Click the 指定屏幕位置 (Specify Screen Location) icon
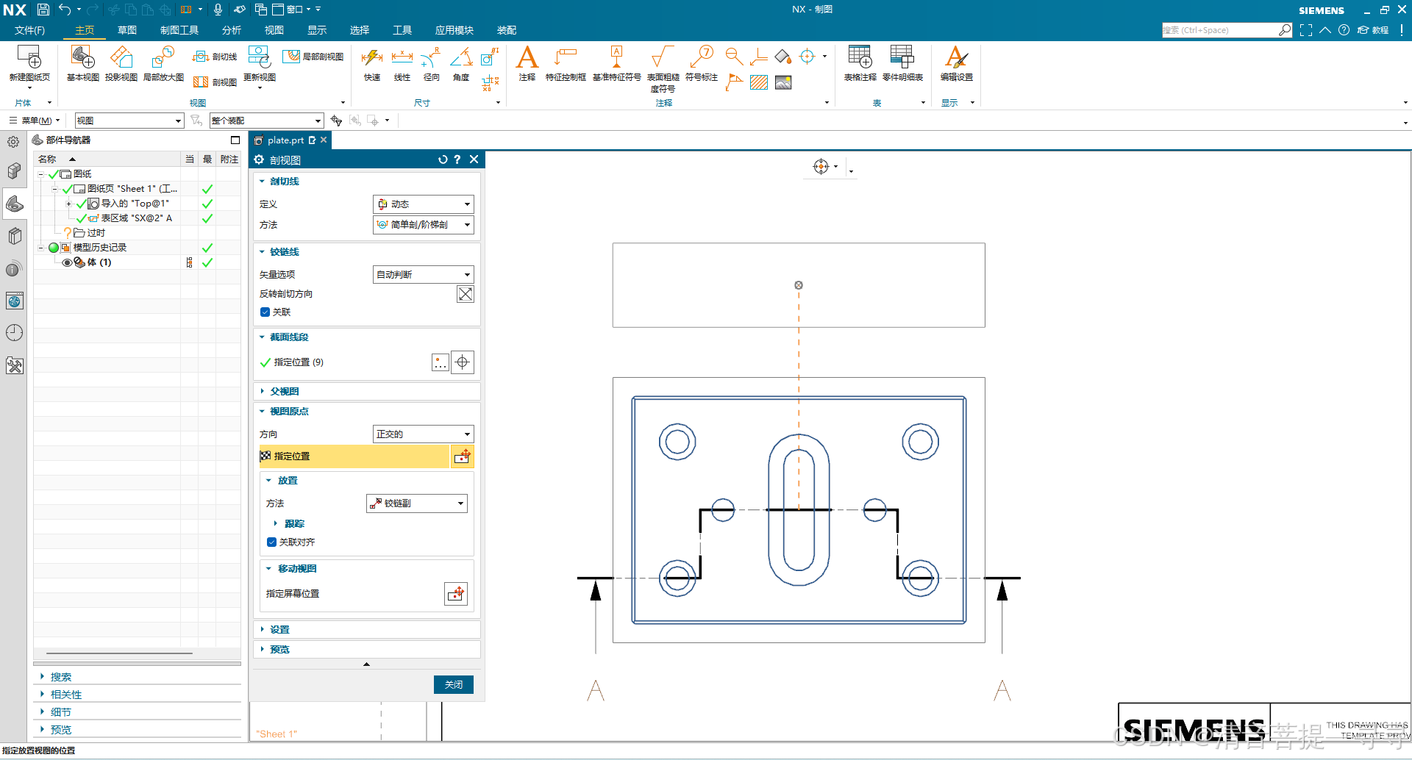 pos(456,593)
